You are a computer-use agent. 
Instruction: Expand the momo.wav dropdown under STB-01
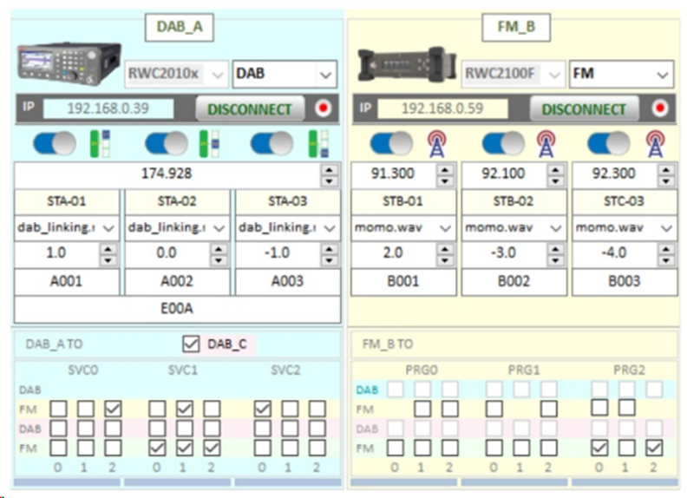tap(445, 228)
